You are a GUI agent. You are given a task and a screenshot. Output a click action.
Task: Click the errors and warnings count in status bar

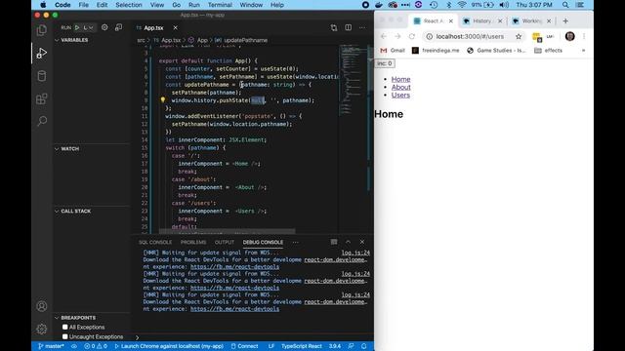tap(96, 346)
